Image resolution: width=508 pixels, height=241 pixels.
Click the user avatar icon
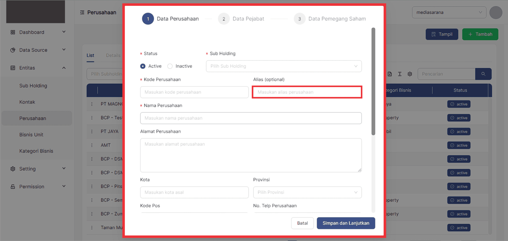pos(496,13)
